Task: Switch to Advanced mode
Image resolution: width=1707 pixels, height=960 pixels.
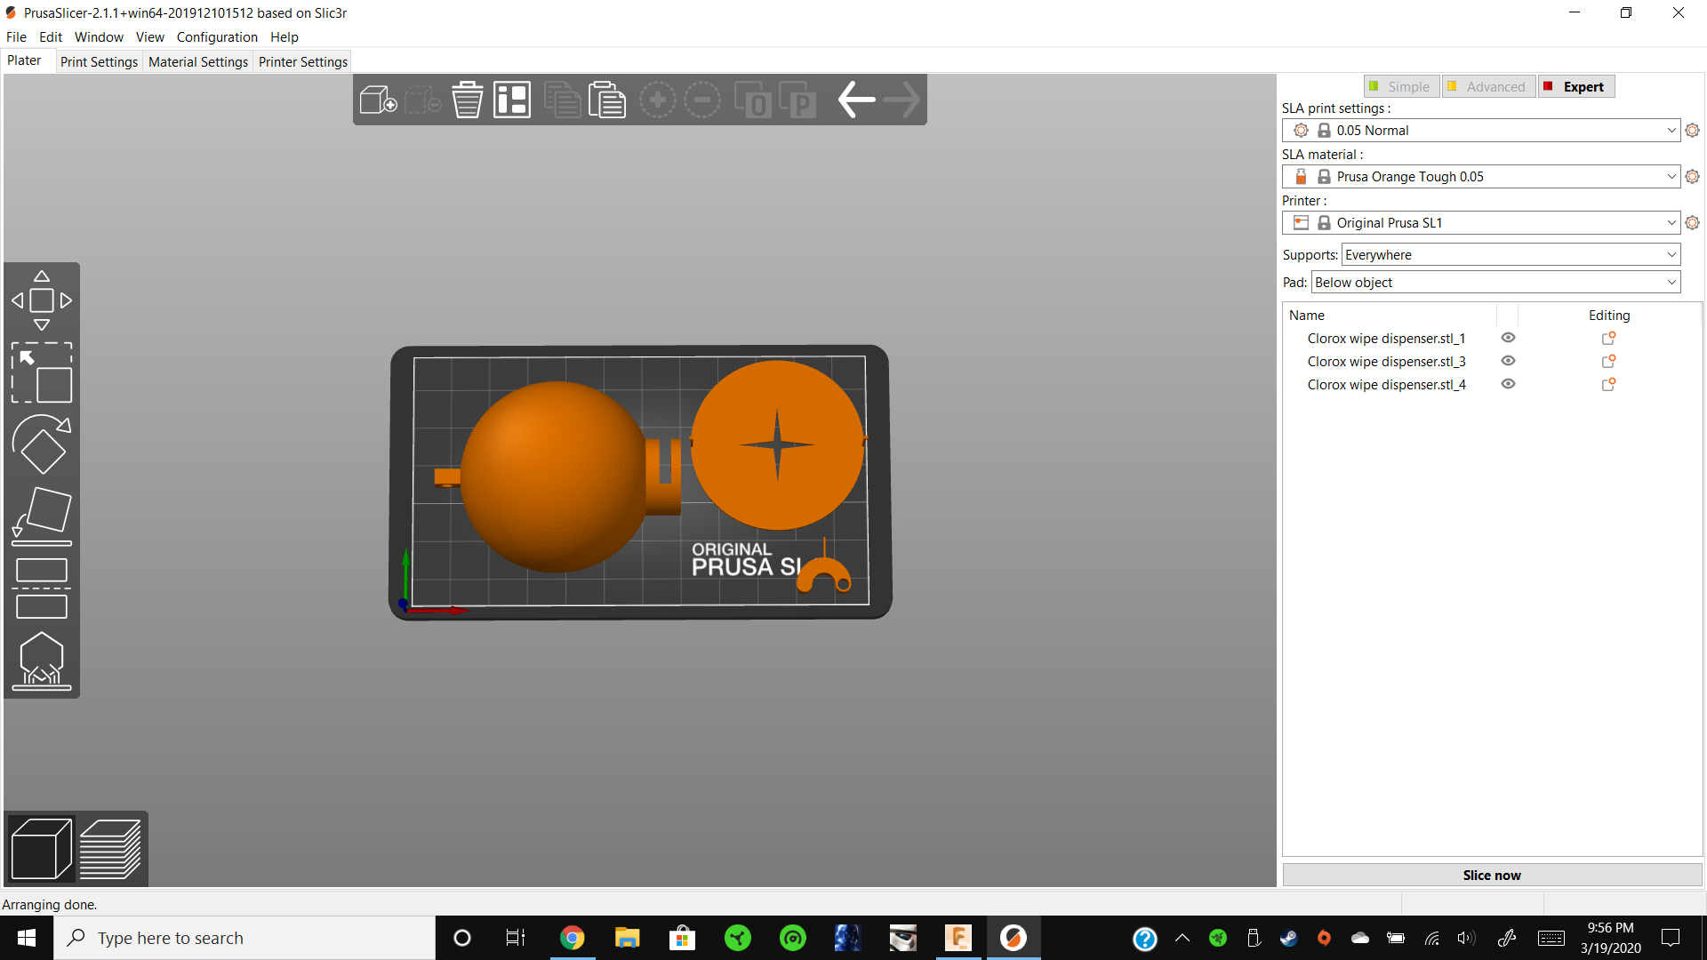Action: tap(1488, 86)
